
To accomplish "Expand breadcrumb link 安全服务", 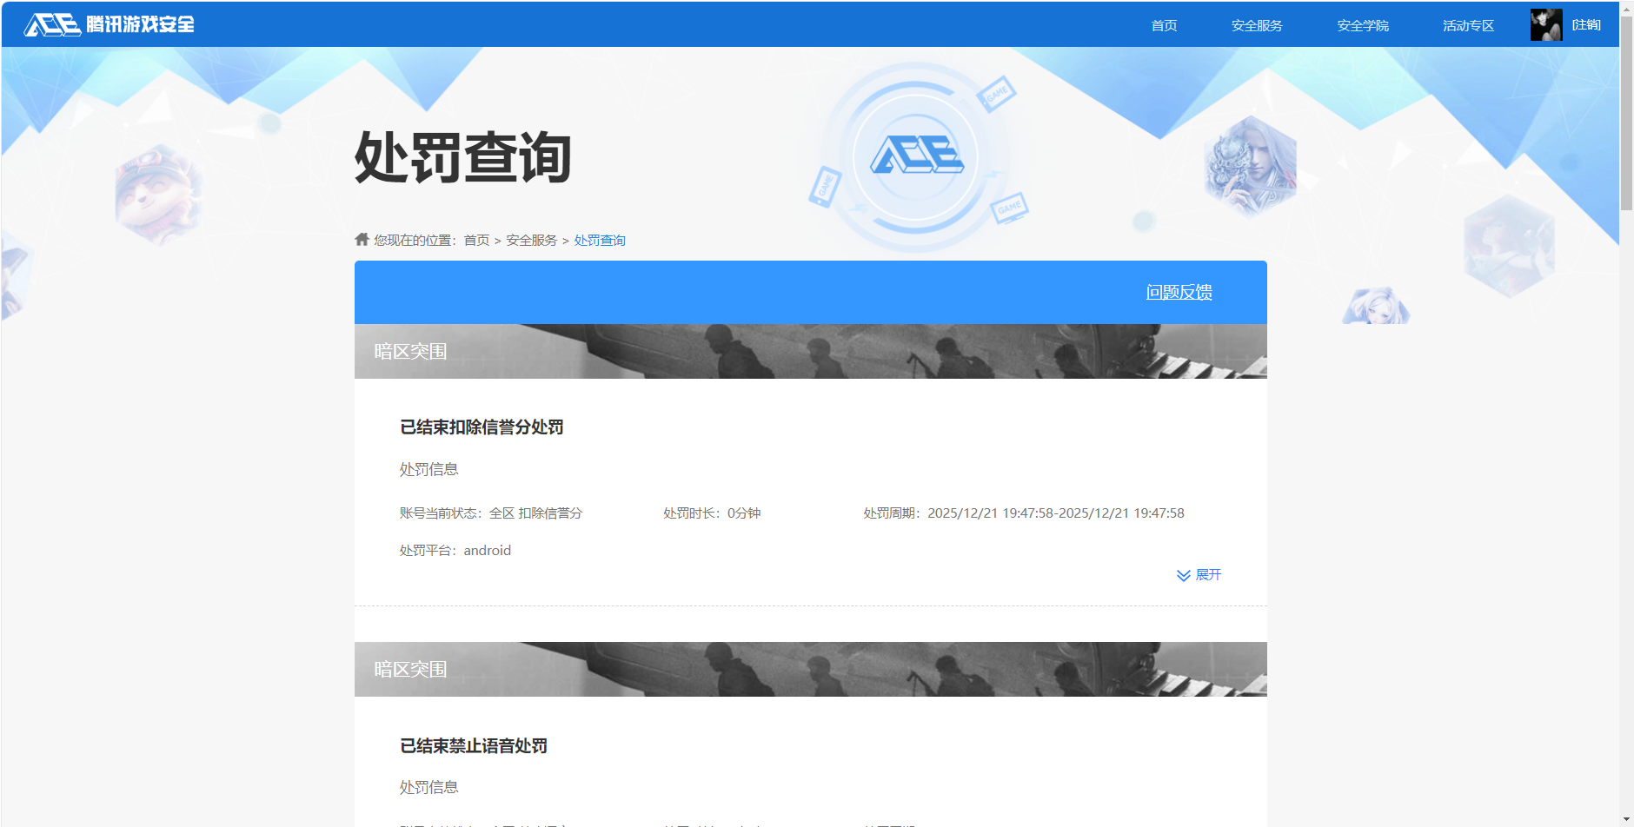I will tap(531, 240).
